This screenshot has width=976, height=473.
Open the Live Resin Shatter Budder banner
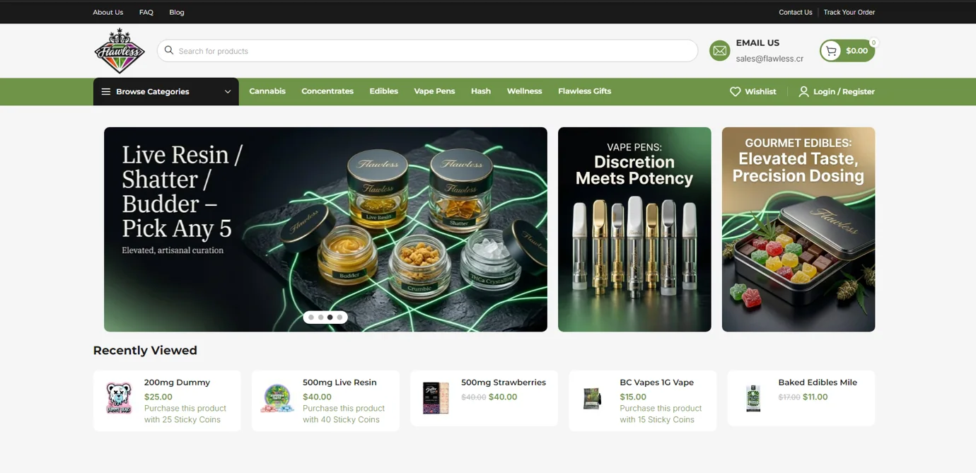coord(325,229)
